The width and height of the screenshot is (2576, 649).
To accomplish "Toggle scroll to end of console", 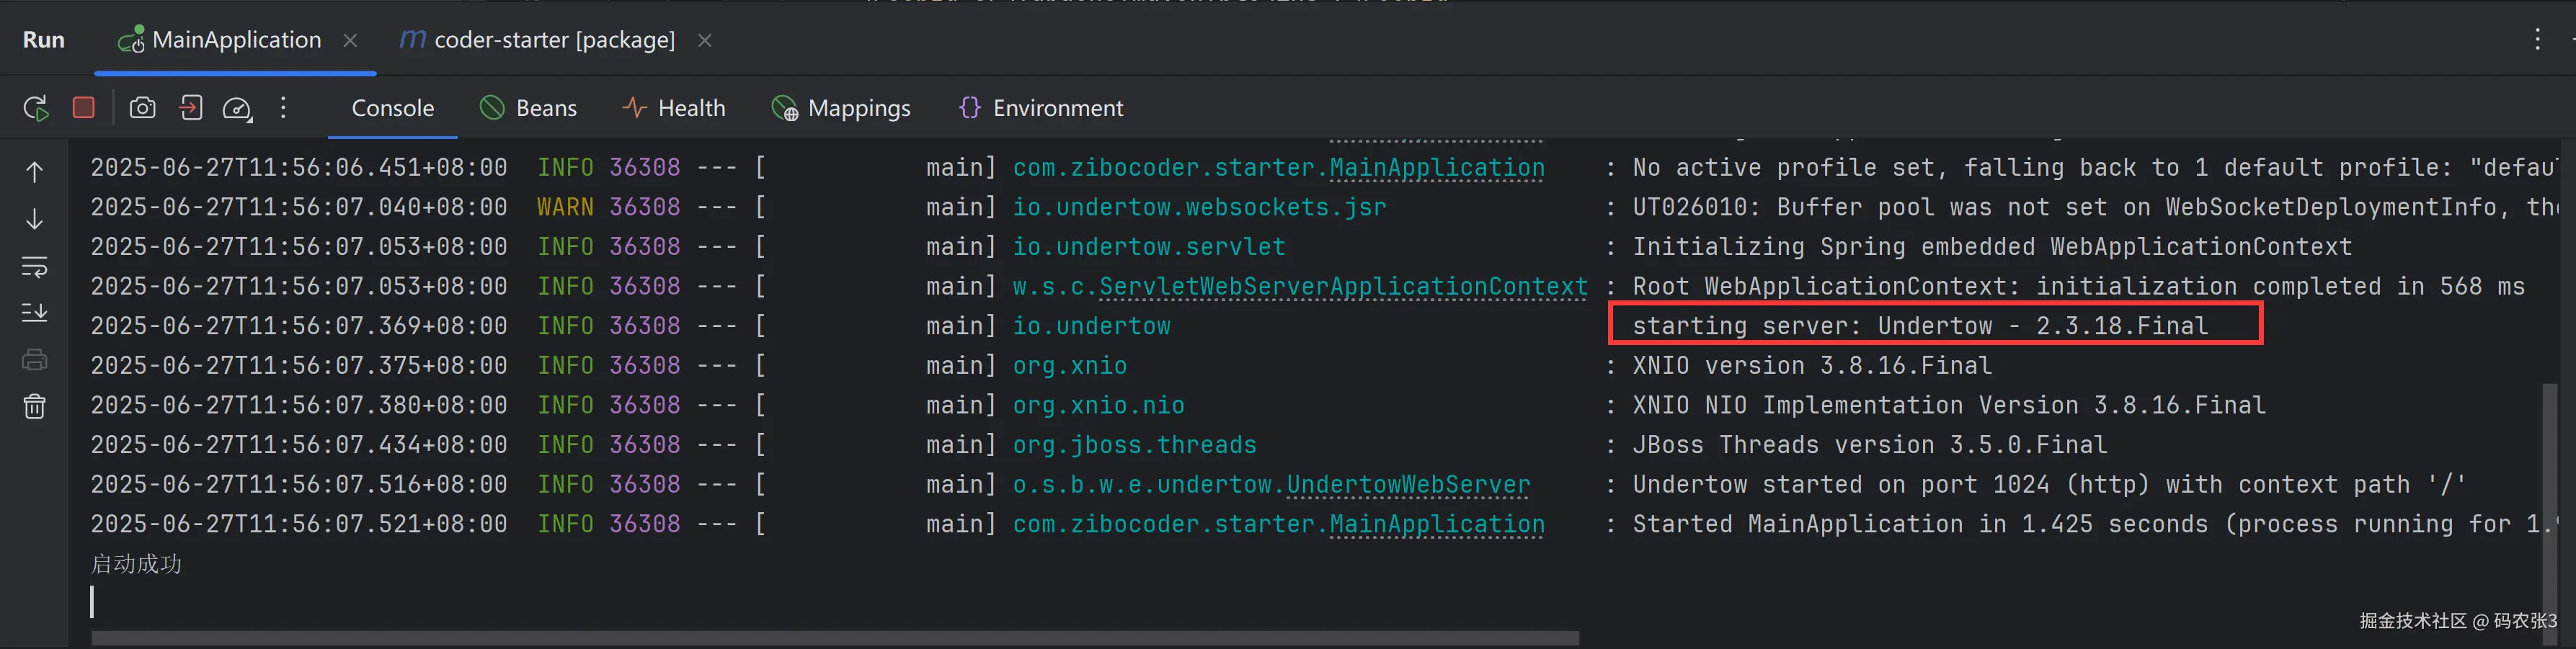I will pyautogui.click(x=35, y=313).
